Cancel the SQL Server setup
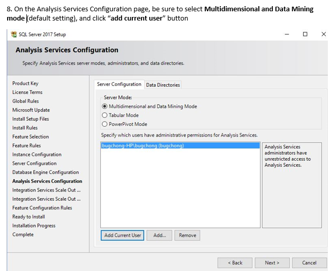Viewport: 333px width, 271px height. click(309, 263)
